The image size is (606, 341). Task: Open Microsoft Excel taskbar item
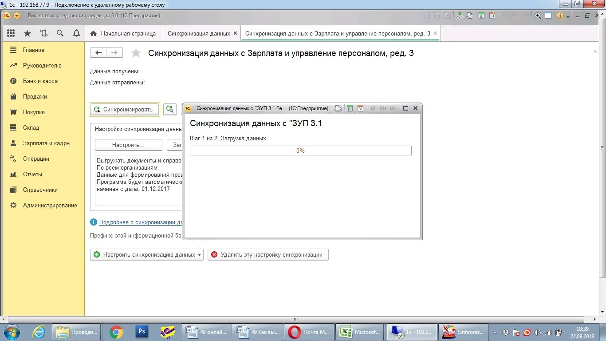click(x=360, y=332)
